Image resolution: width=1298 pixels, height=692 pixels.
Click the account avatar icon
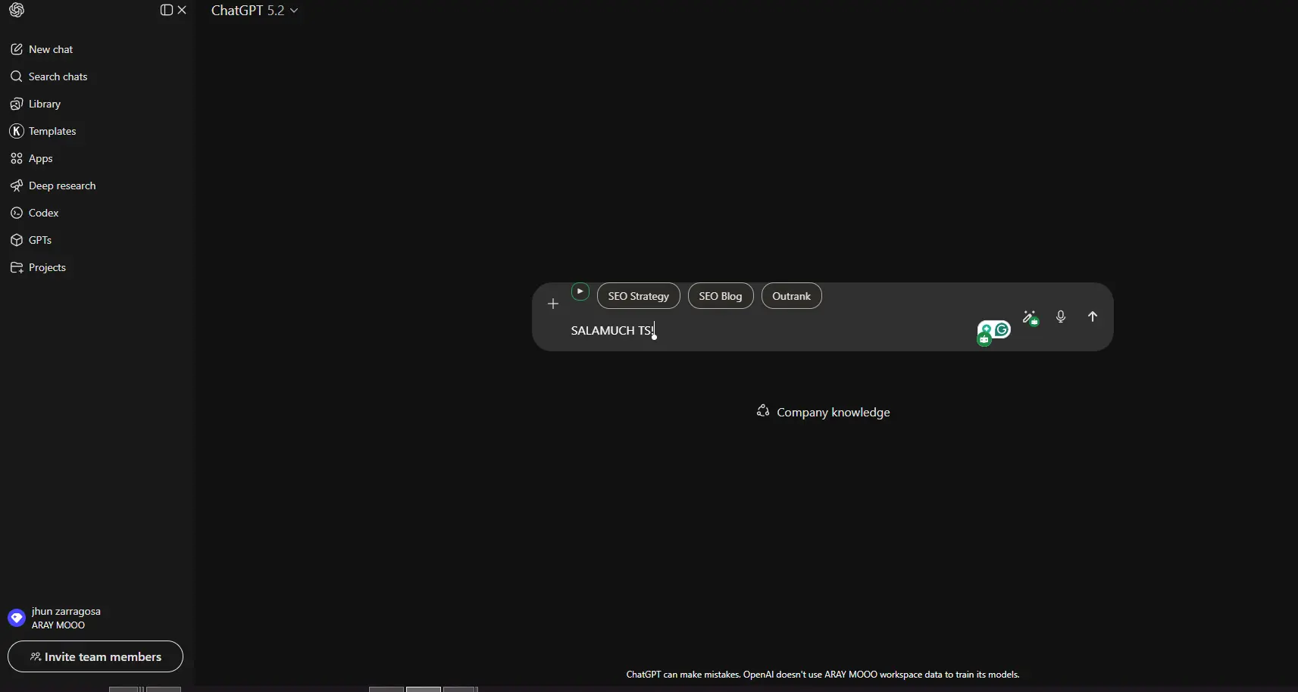pos(17,618)
